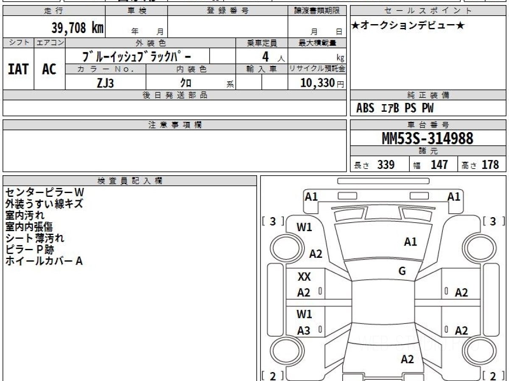509x381 pixels.
Task: Click the 10,330円 recycle deposit amount
Action: click(x=322, y=83)
